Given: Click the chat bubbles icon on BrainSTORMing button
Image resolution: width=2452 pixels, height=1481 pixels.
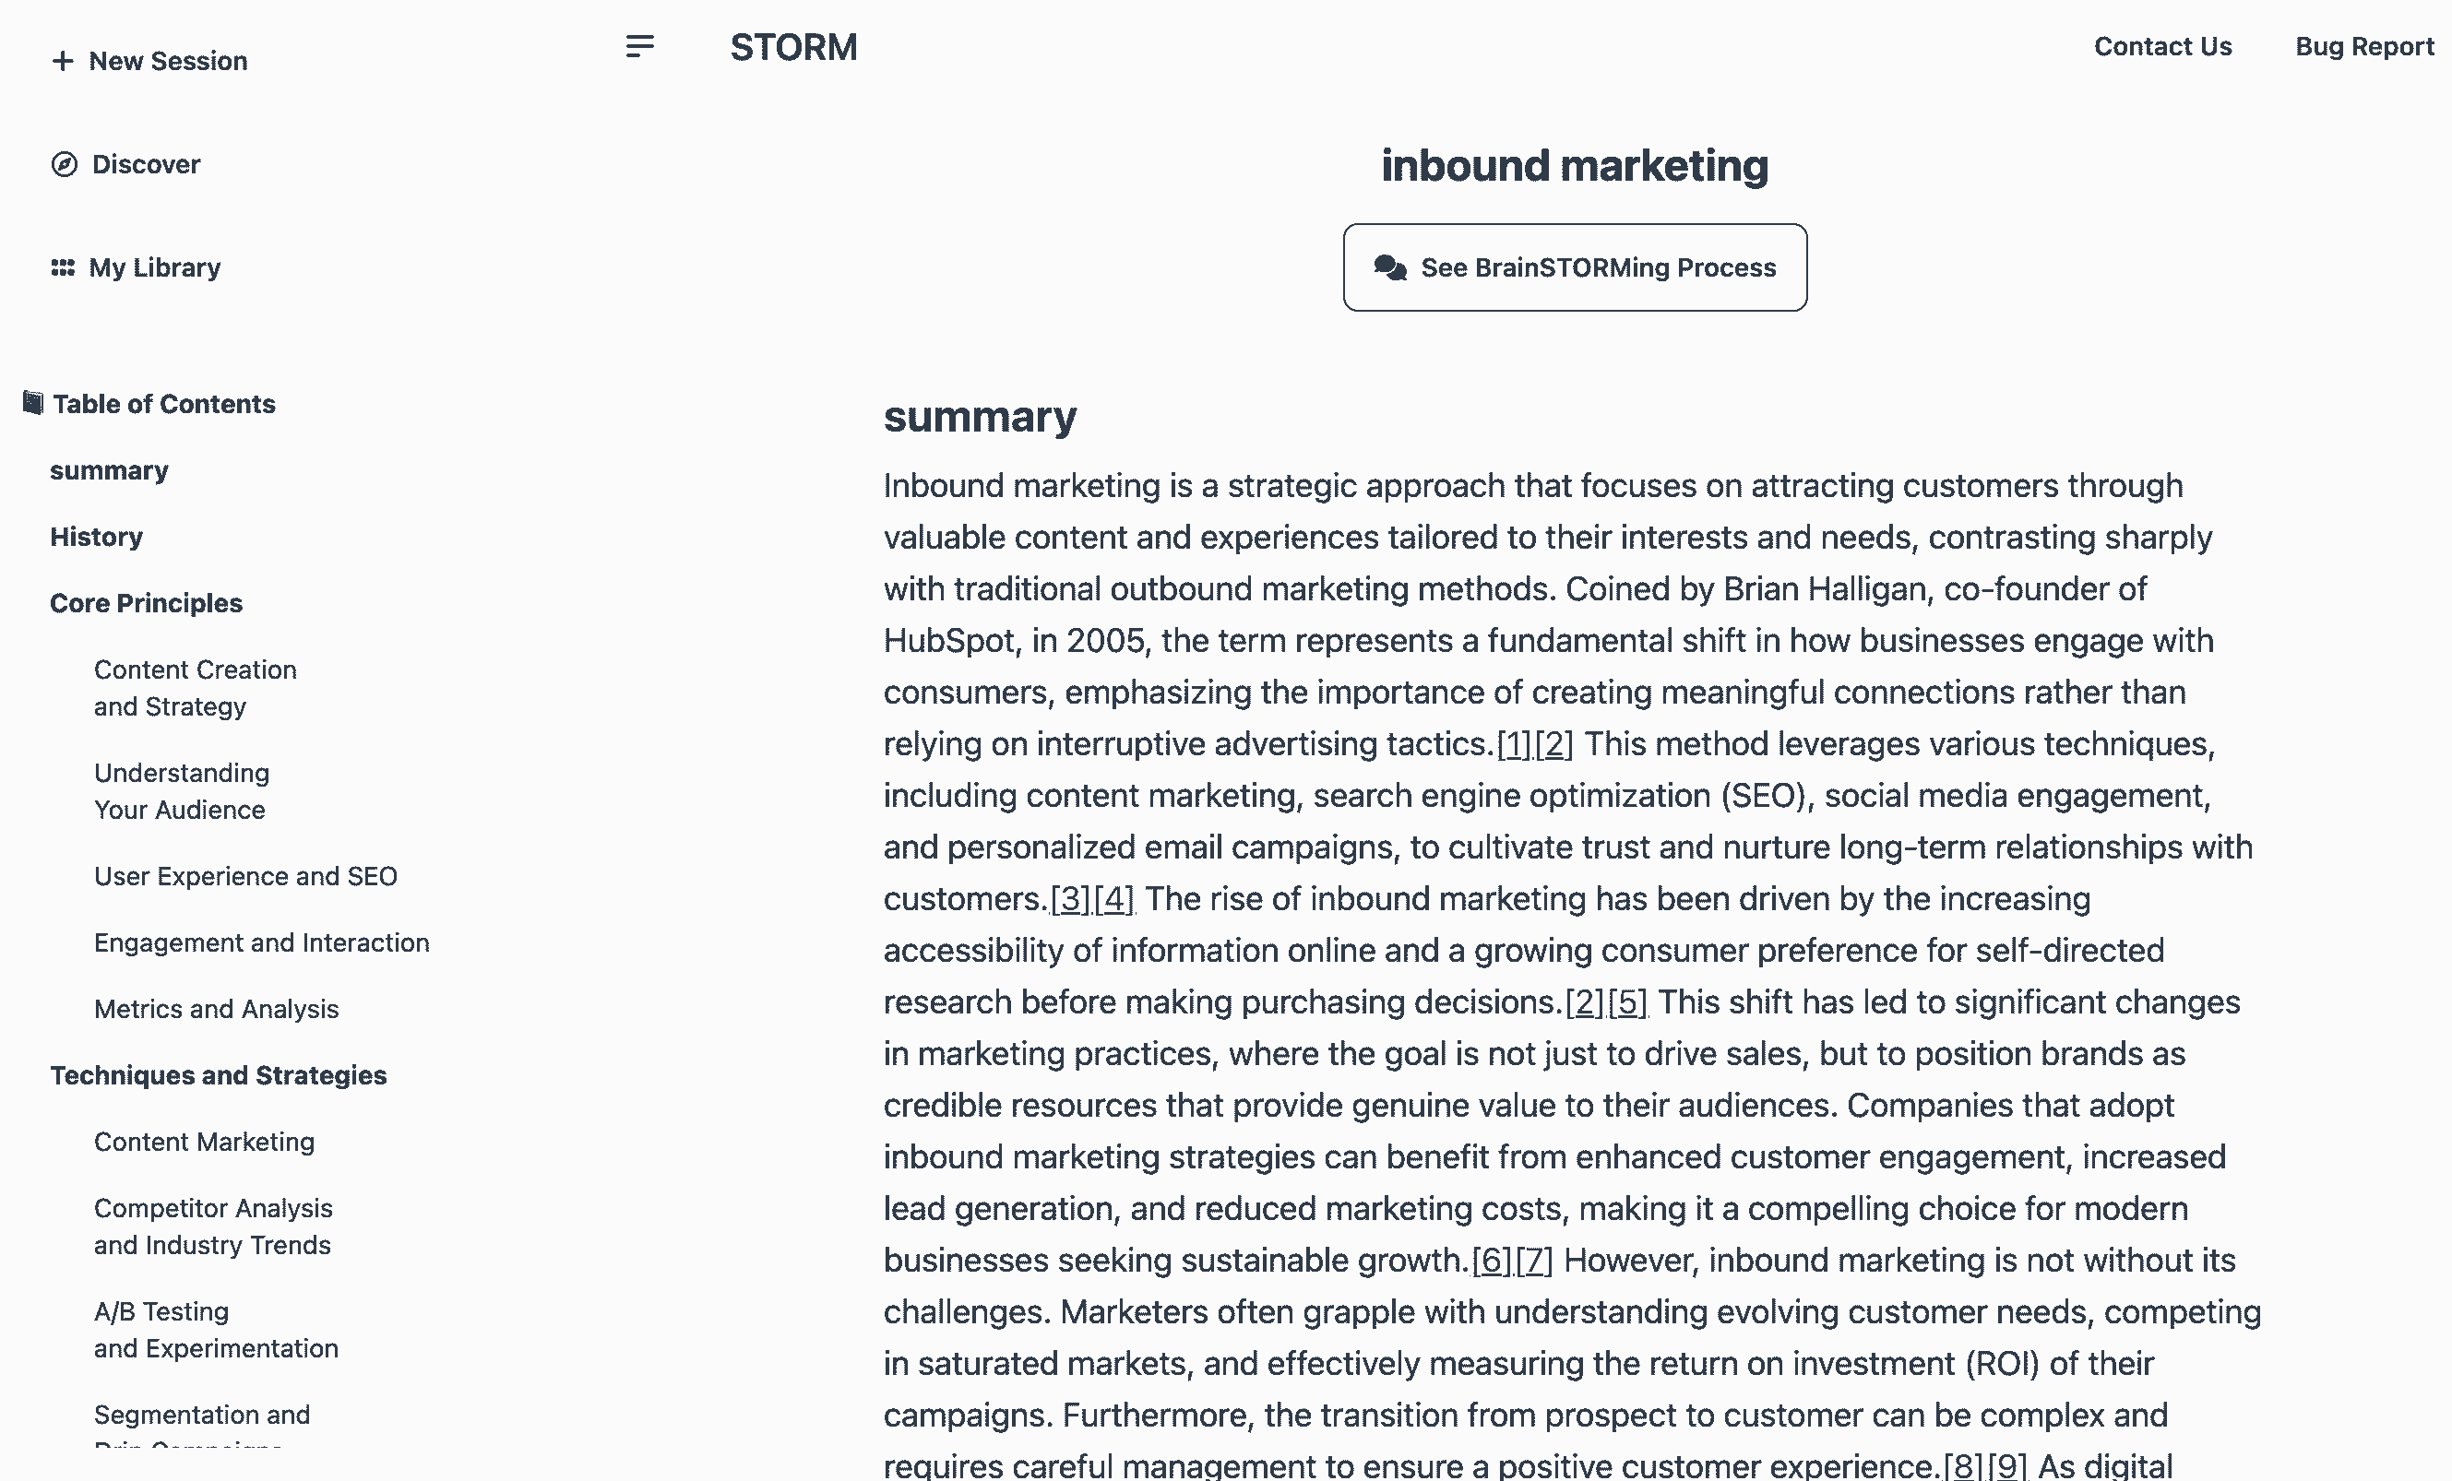Looking at the screenshot, I should [x=1390, y=267].
